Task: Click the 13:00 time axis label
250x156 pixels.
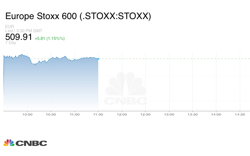Action: 169,114
